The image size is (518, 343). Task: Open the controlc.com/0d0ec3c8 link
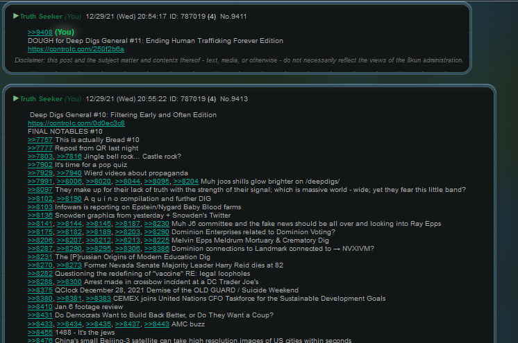click(x=76, y=123)
